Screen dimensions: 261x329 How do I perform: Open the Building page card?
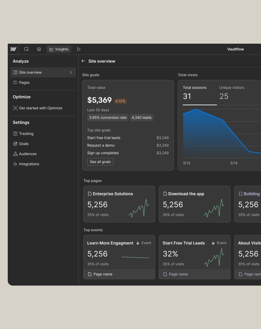(x=248, y=204)
